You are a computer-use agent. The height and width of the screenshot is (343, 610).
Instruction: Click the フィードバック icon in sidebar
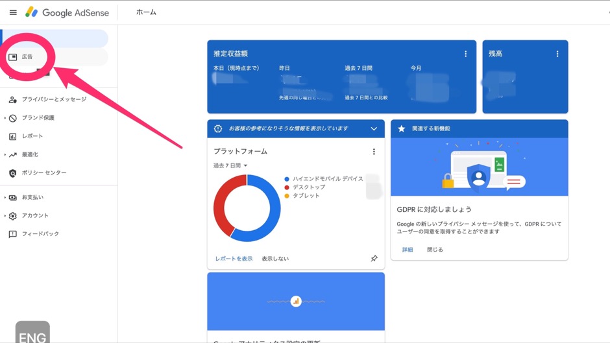[13, 234]
